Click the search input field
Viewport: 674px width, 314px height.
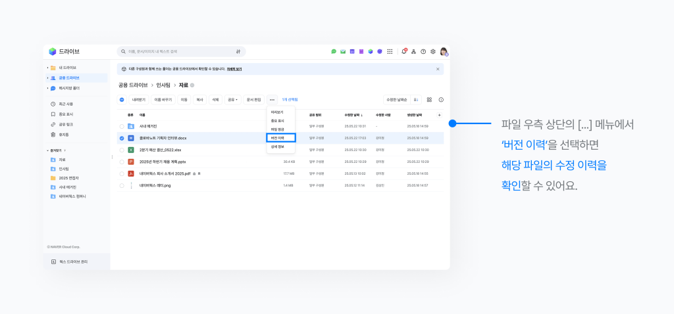[178, 51]
